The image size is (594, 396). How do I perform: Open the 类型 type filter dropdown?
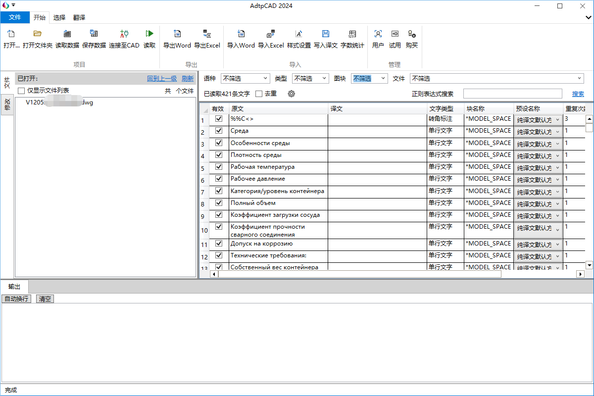pyautogui.click(x=325, y=78)
